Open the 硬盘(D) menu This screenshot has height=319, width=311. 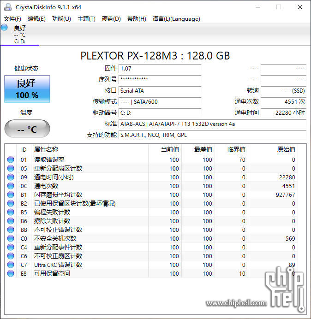pyautogui.click(x=111, y=19)
